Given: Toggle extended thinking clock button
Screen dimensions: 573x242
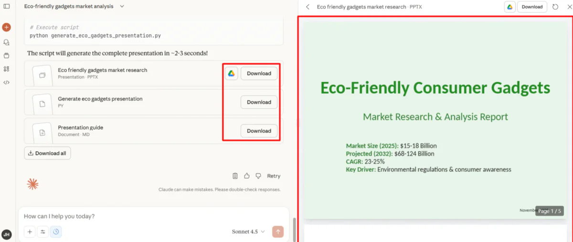Looking at the screenshot, I should coord(56,231).
